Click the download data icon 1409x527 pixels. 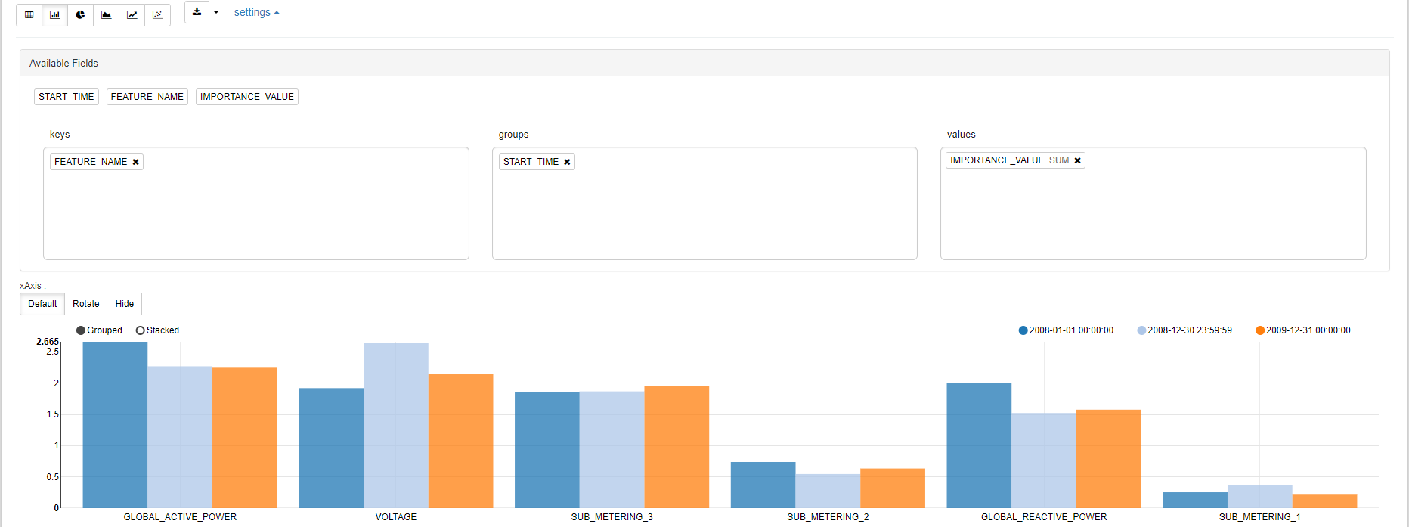197,12
